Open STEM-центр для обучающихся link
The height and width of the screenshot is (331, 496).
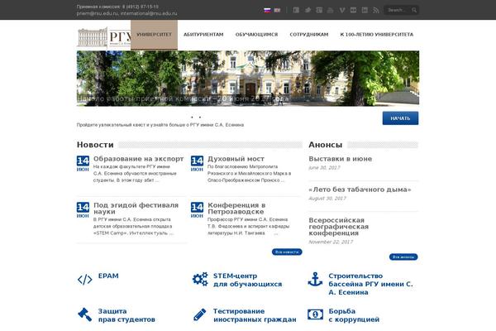point(248,280)
